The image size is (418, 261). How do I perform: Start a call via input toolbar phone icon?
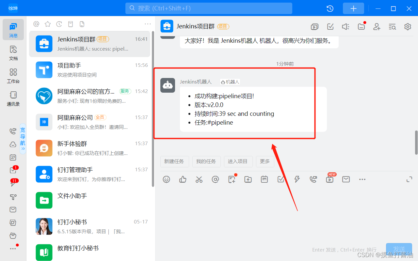coord(313,179)
